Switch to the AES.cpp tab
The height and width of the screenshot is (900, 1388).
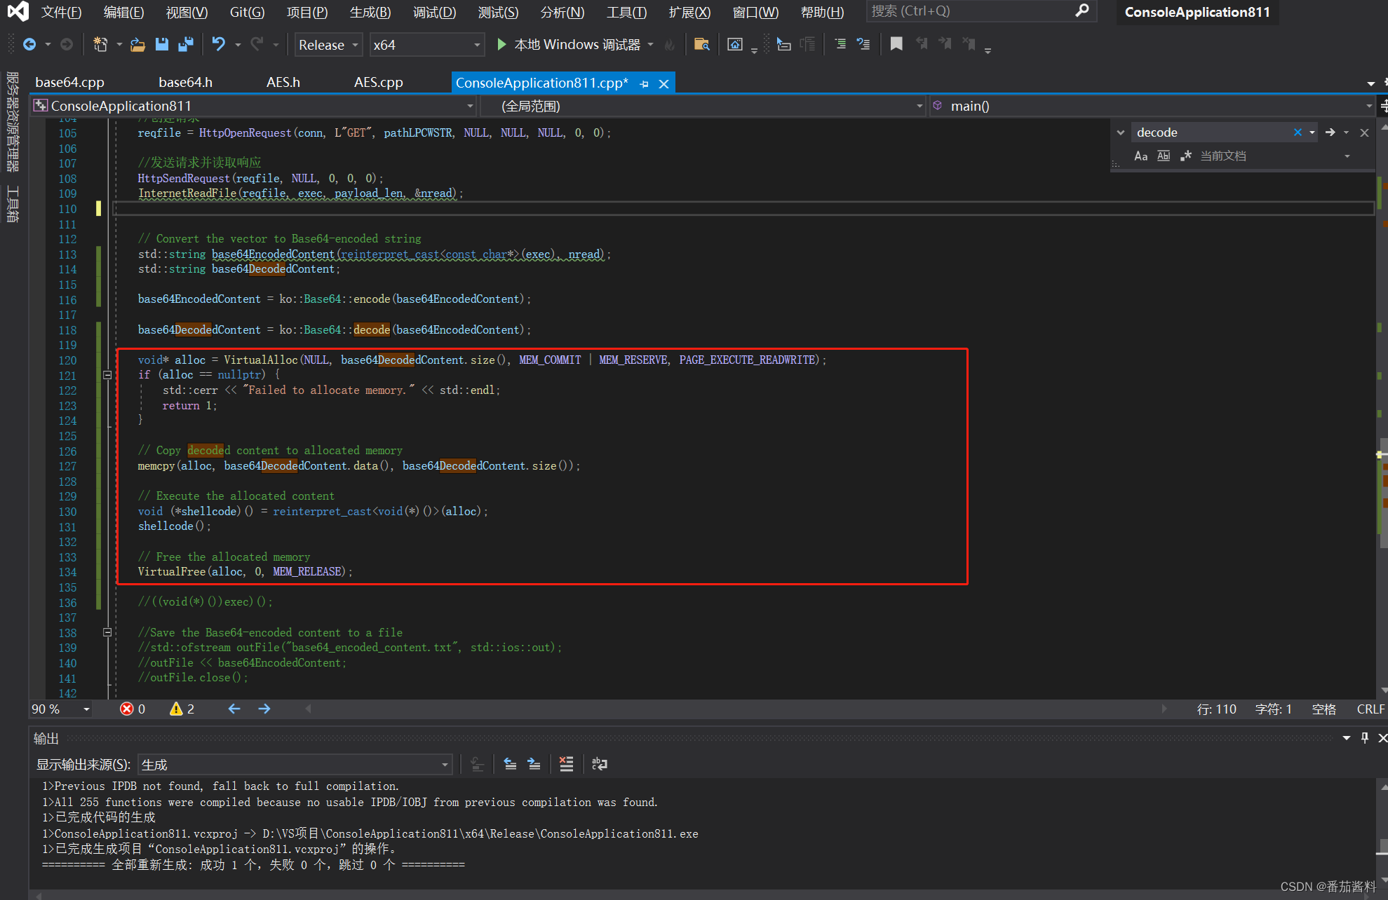378,83
